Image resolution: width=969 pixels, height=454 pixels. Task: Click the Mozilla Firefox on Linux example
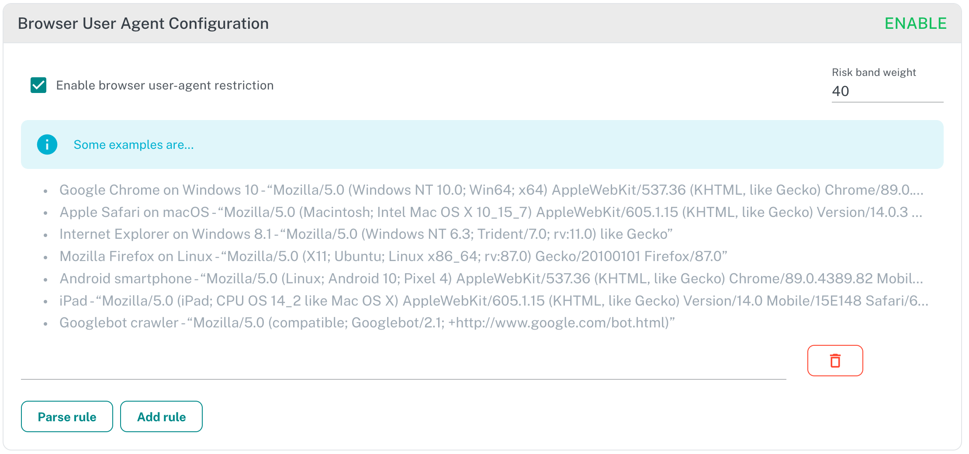(393, 256)
